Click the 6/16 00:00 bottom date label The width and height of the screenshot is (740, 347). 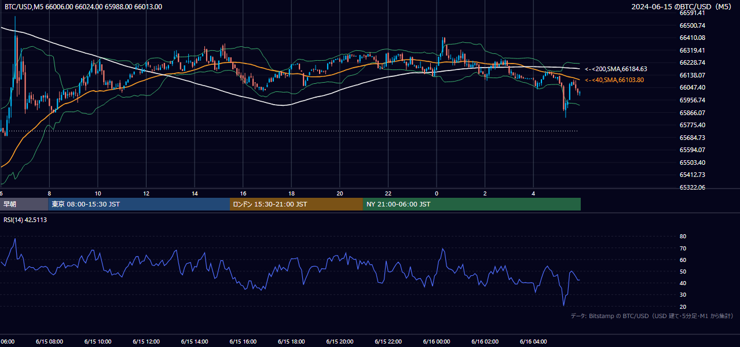pyautogui.click(x=437, y=341)
